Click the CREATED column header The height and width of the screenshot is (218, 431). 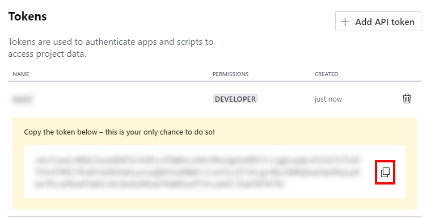pyautogui.click(x=326, y=74)
